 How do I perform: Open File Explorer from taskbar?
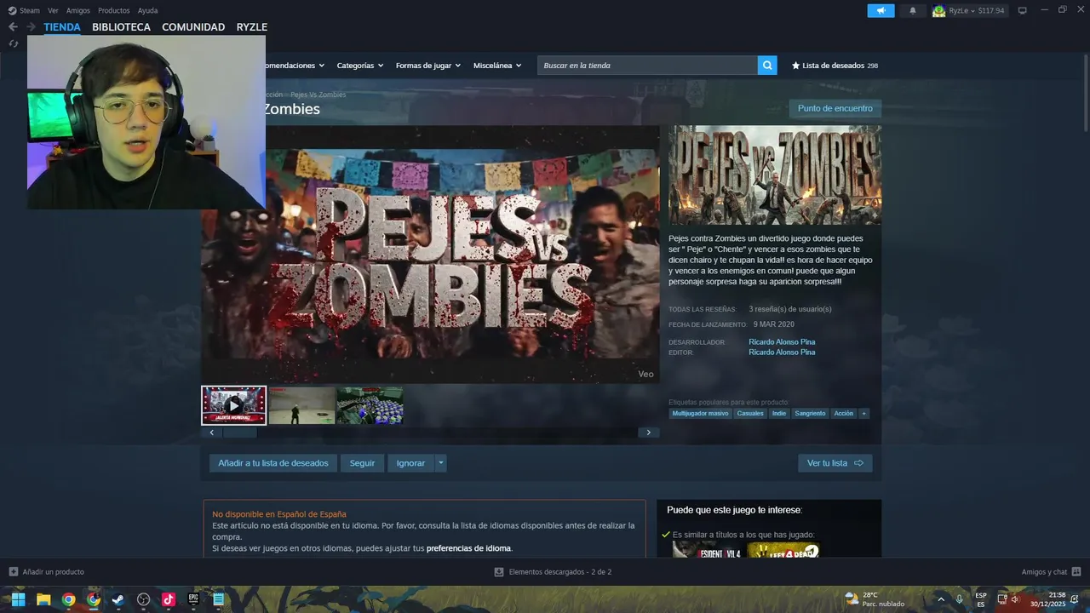[x=43, y=599]
